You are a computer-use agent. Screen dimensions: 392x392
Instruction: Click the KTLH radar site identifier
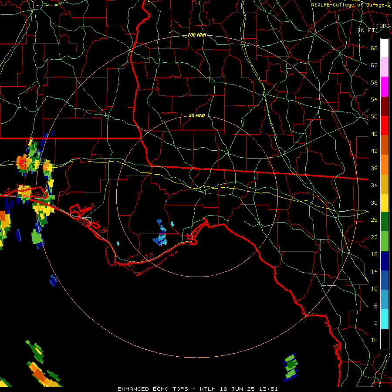208,389
